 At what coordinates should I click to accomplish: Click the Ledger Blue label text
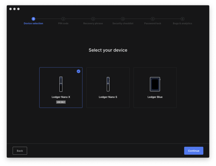[155, 97]
